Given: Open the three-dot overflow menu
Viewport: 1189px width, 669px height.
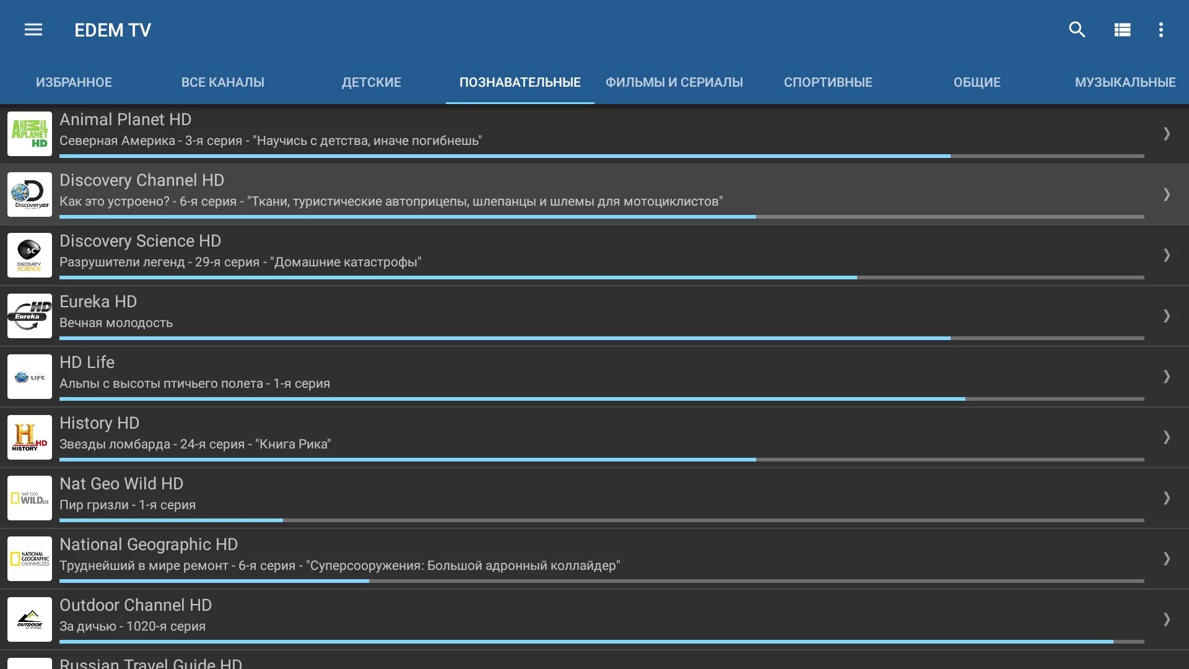Looking at the screenshot, I should point(1161,30).
